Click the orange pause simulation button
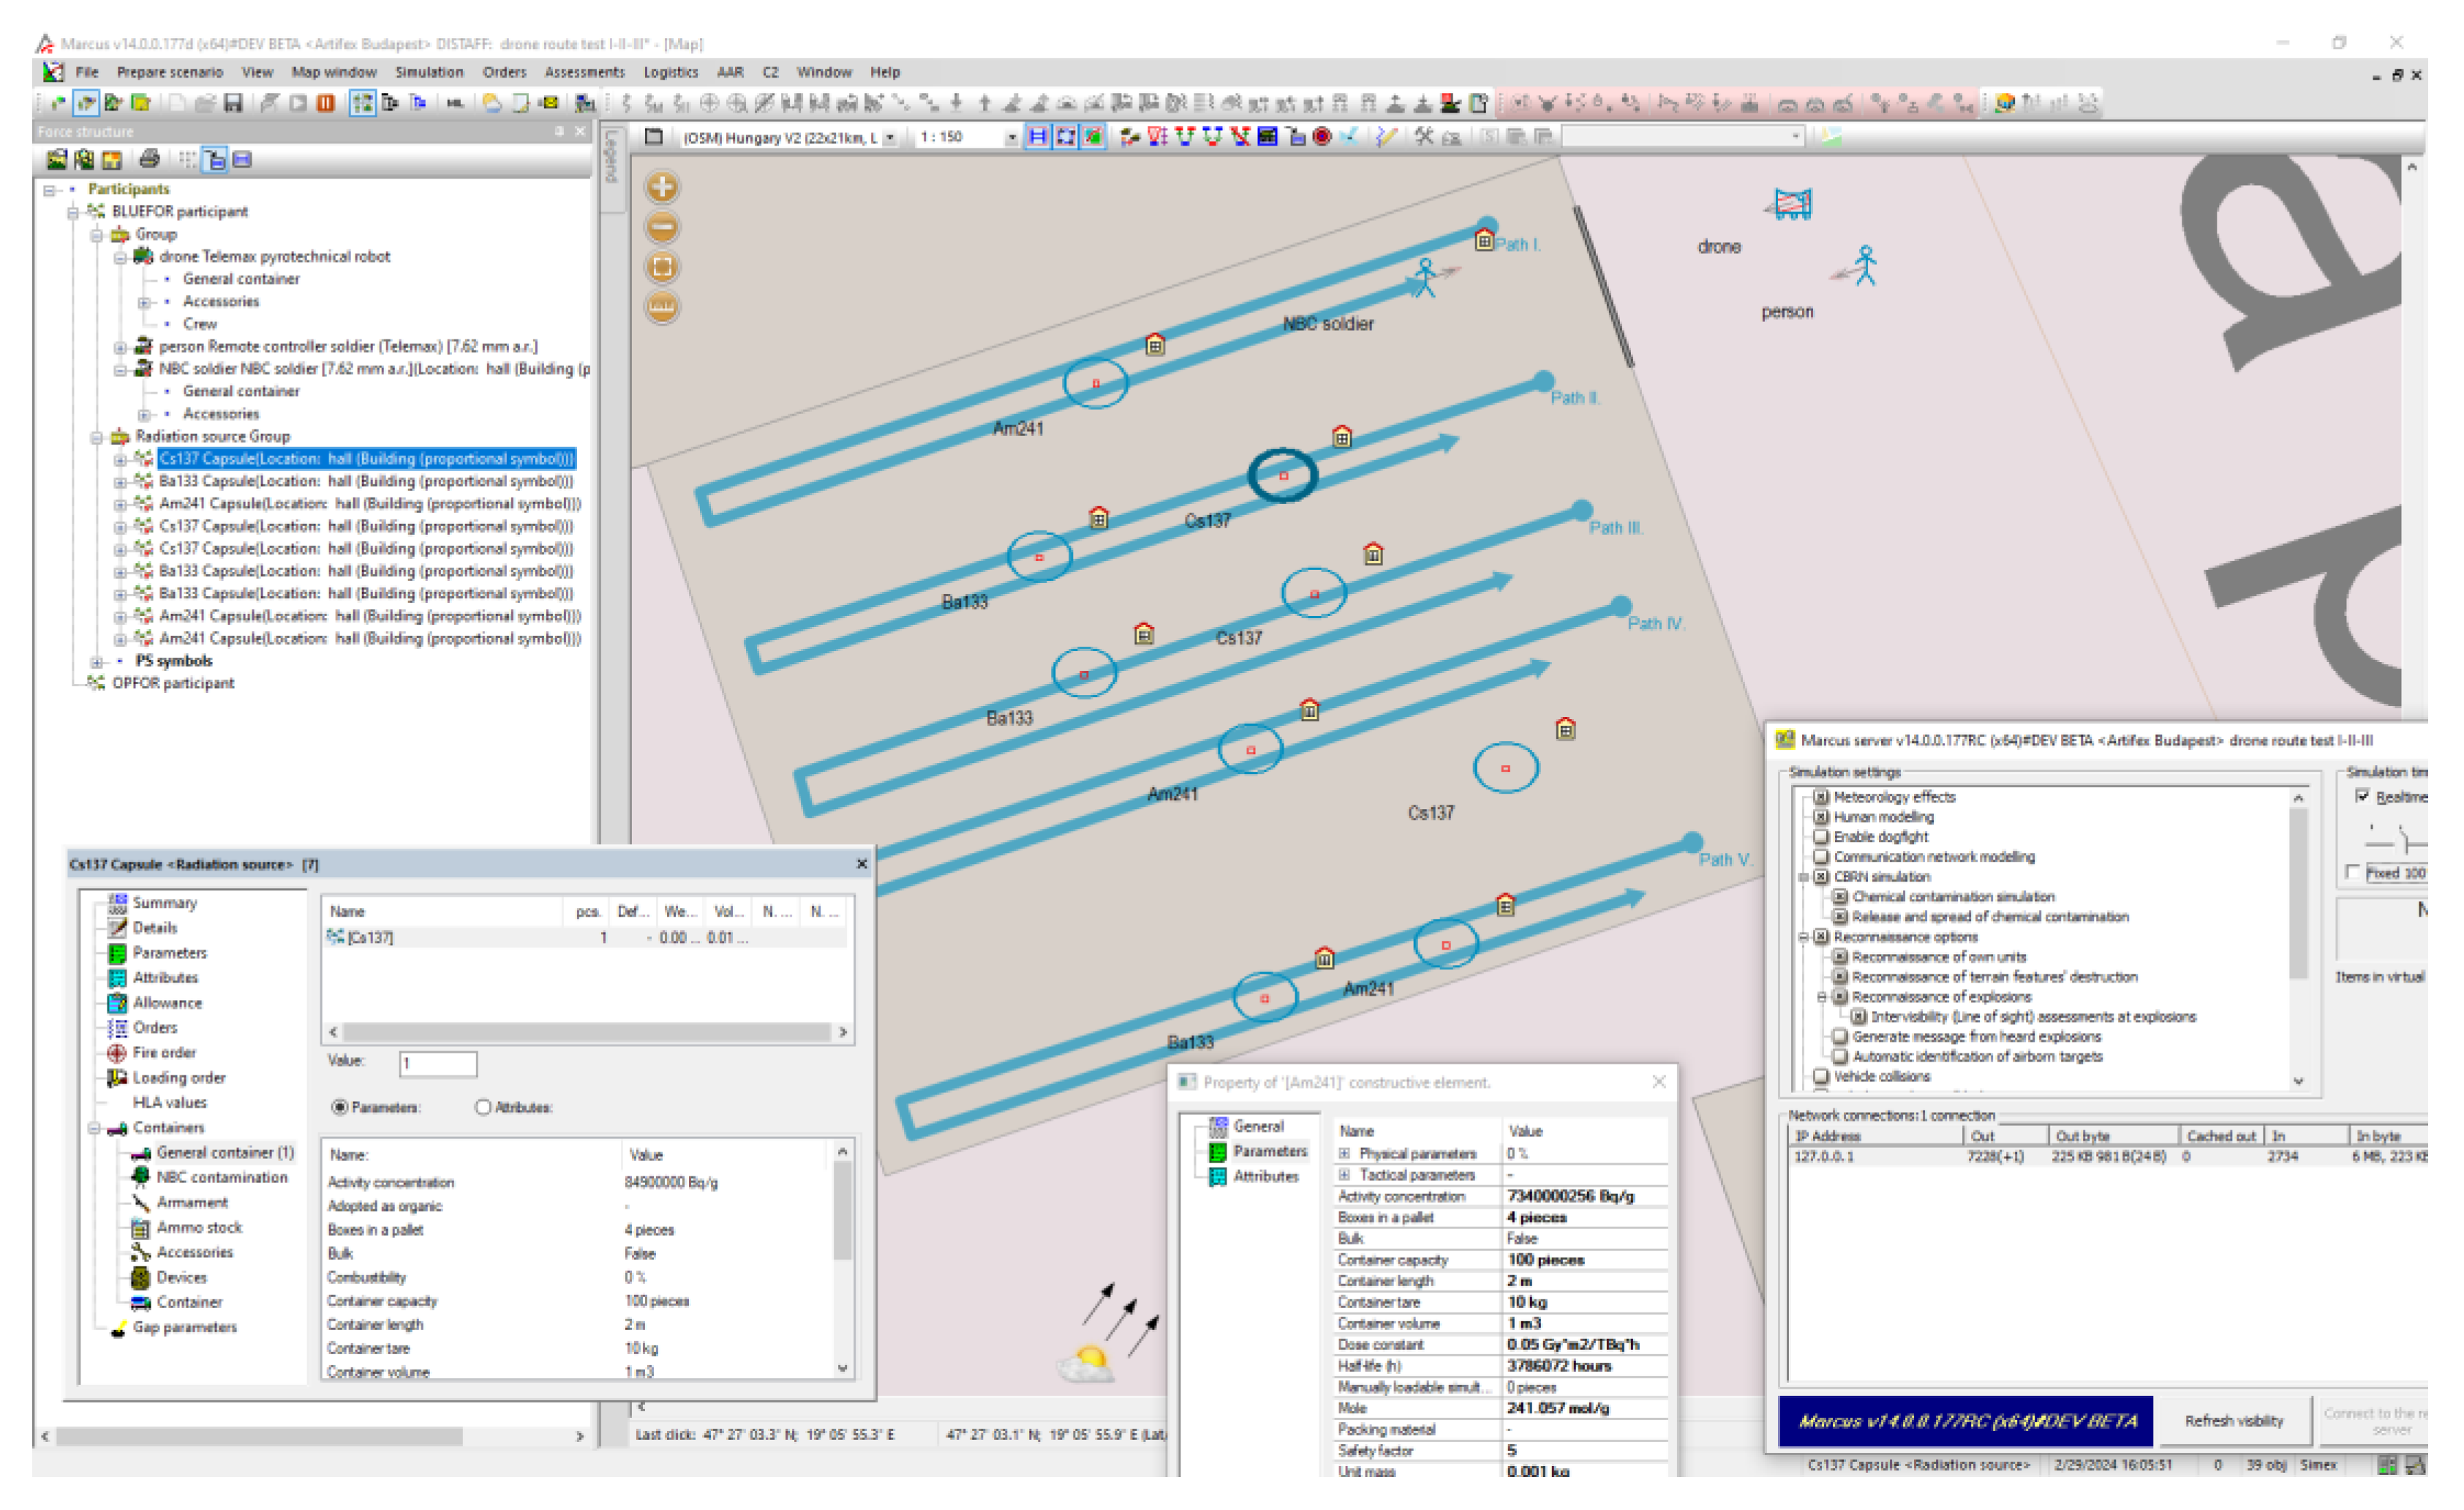 coord(326,103)
